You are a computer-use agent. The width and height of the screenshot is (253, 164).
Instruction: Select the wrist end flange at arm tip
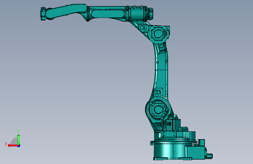pyautogui.click(x=43, y=14)
